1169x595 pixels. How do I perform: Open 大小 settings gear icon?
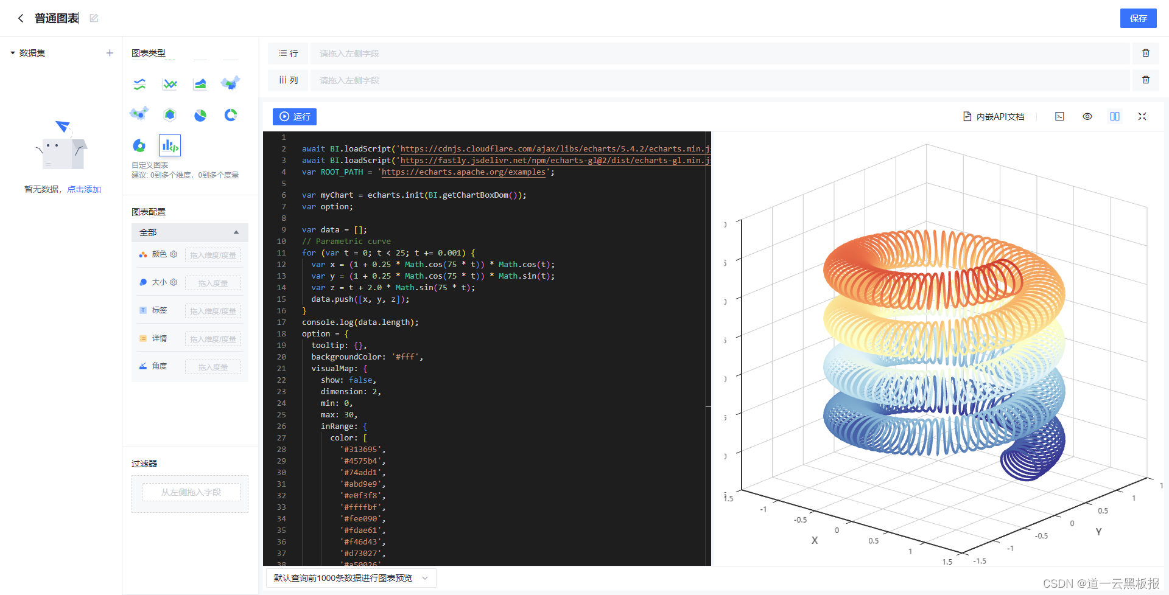[174, 282]
